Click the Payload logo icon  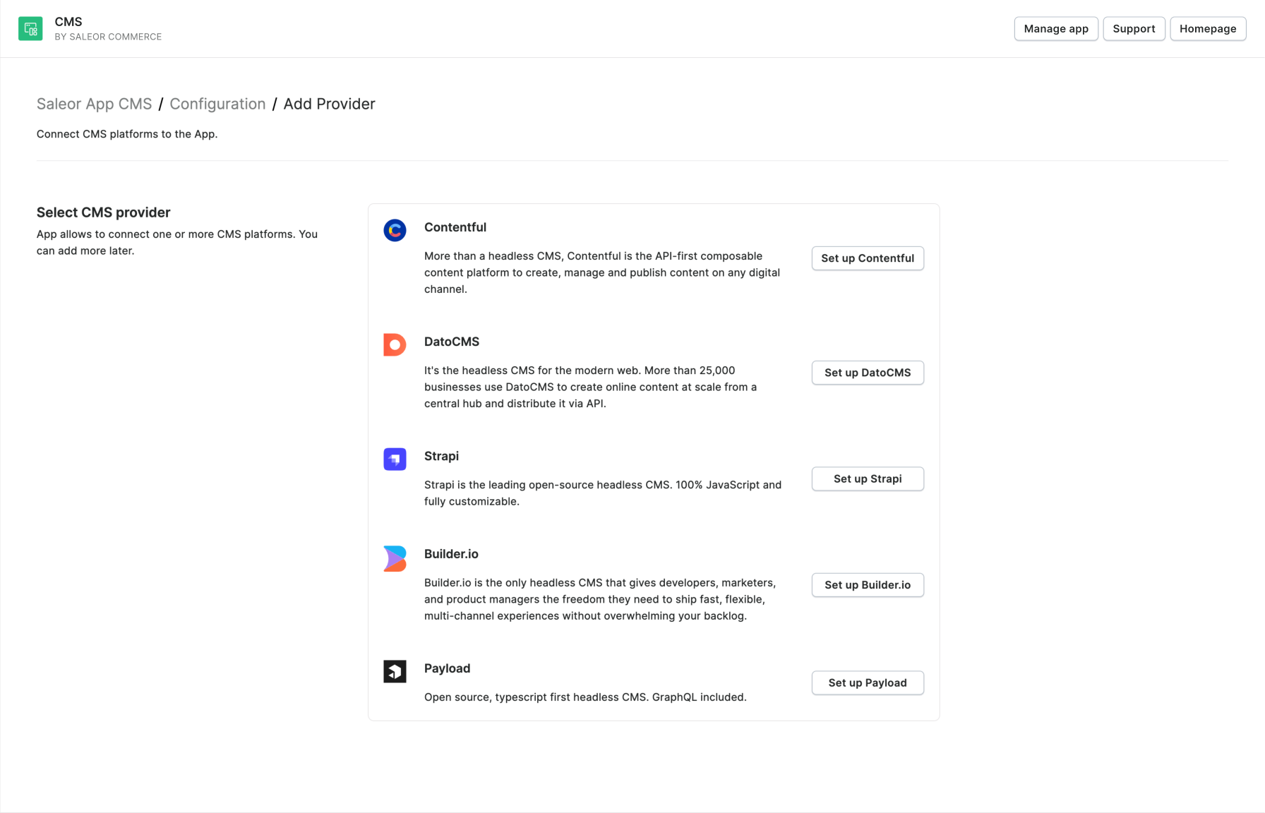395,671
